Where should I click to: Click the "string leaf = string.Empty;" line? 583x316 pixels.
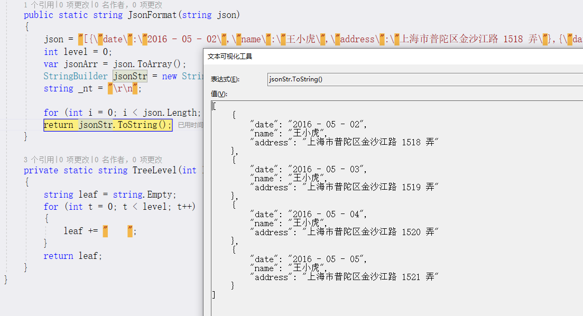coord(110,194)
